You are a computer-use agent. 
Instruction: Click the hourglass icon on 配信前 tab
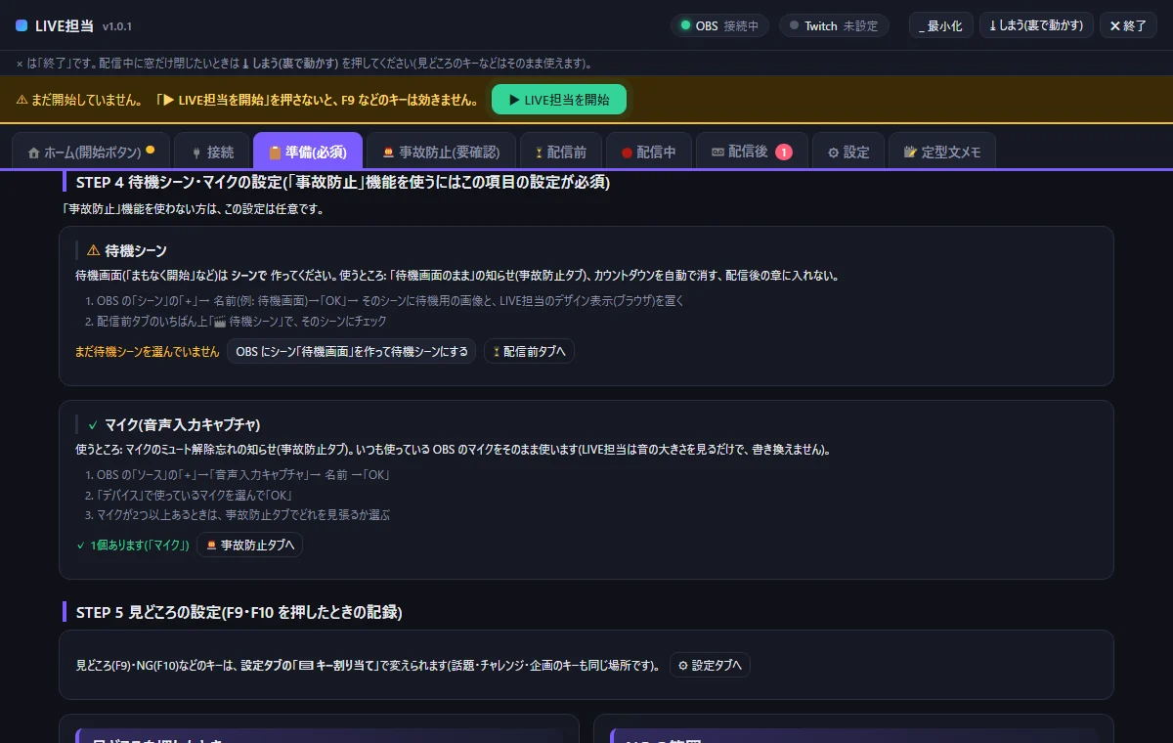[539, 153]
